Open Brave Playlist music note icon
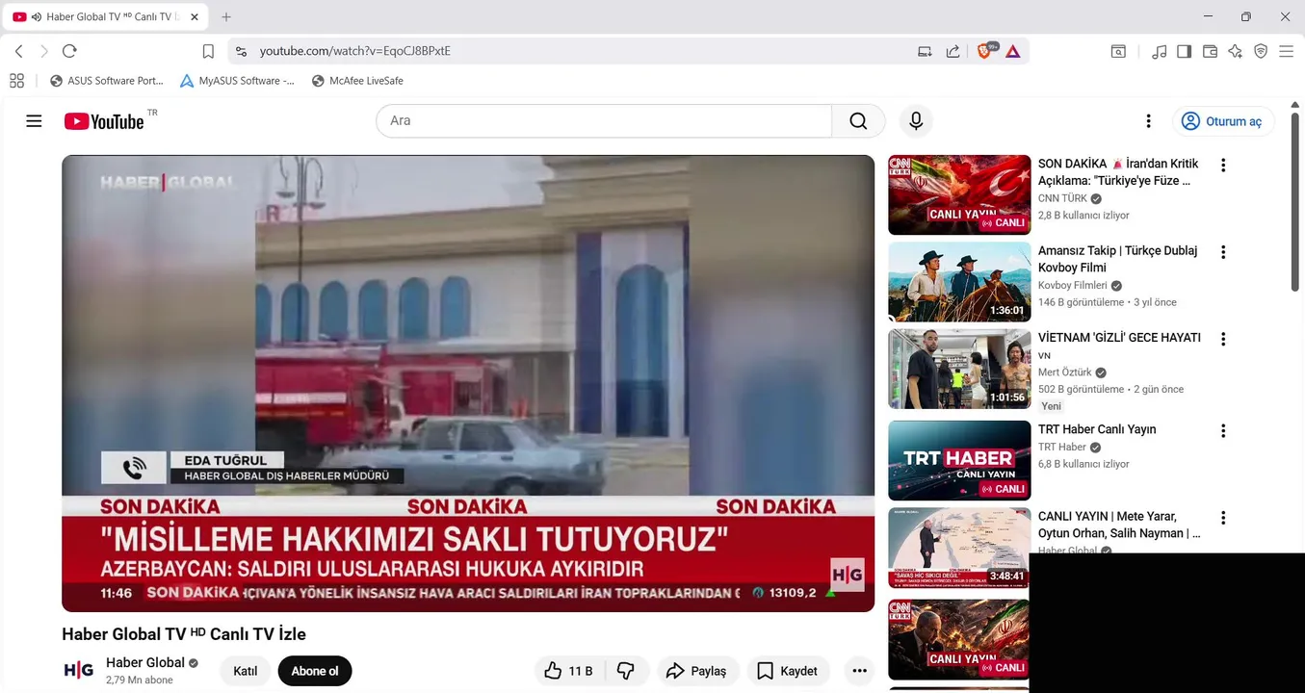This screenshot has width=1305, height=693. click(x=1160, y=51)
